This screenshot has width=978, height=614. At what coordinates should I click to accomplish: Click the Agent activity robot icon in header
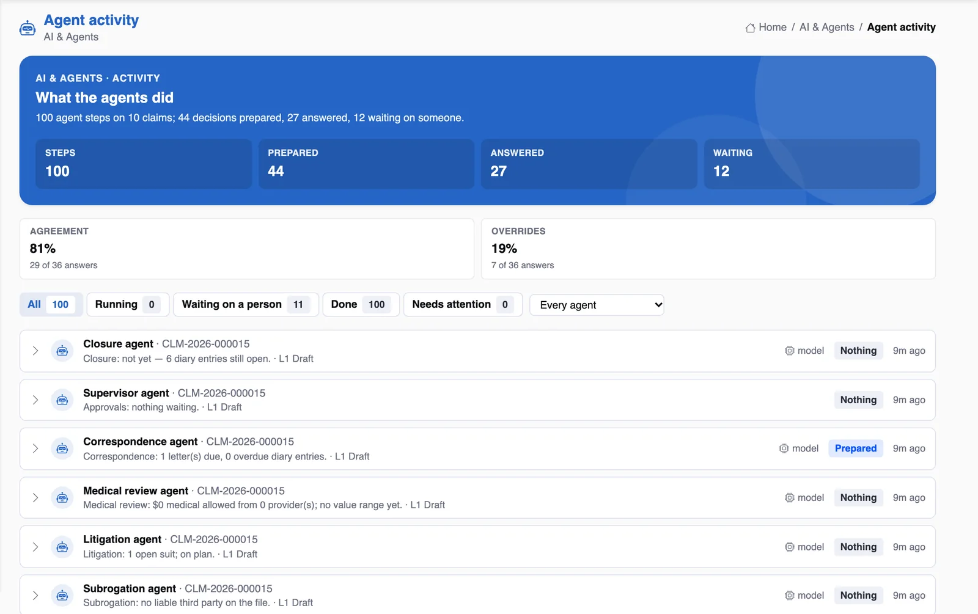point(28,28)
